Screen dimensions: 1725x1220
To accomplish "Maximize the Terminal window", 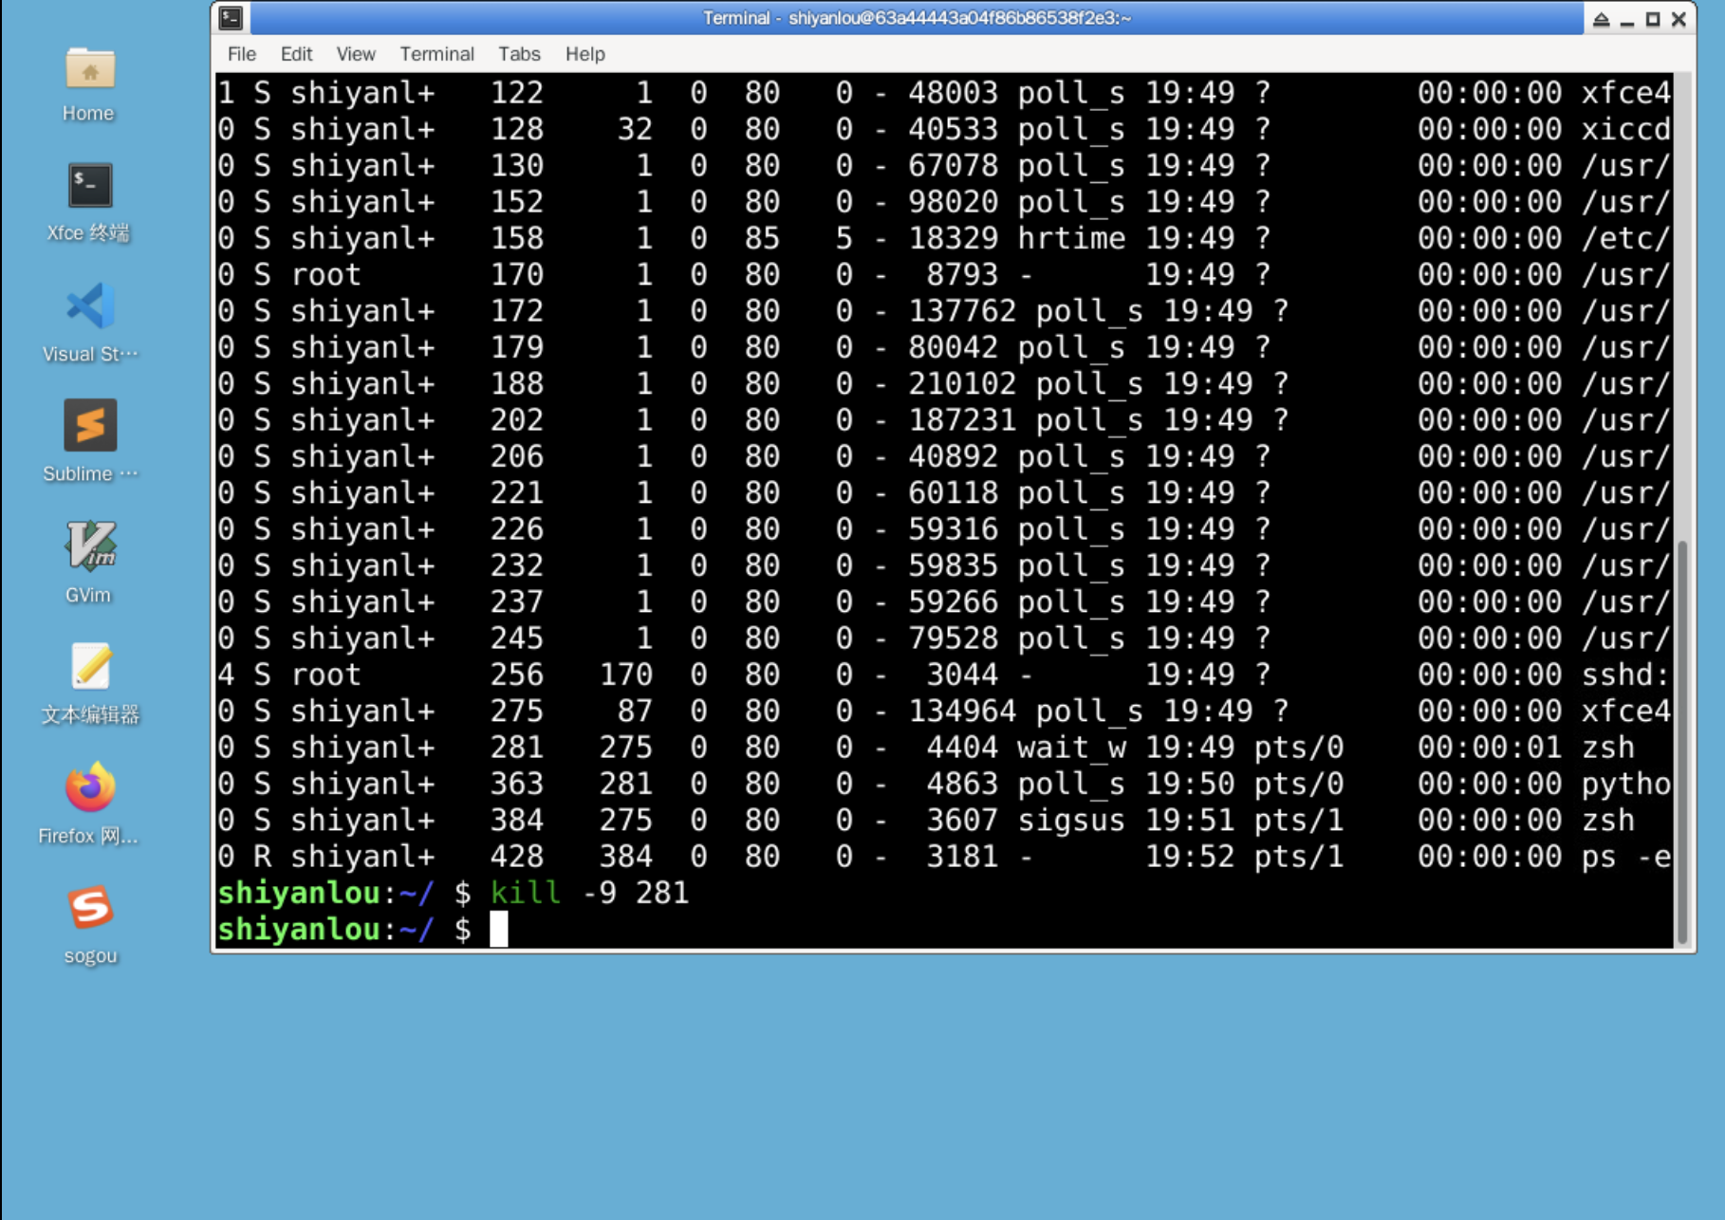I will click(x=1653, y=18).
